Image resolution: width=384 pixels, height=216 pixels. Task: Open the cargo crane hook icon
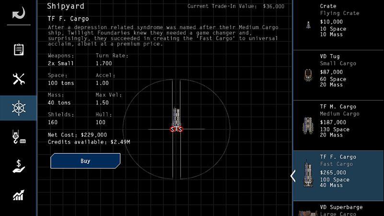click(x=19, y=137)
